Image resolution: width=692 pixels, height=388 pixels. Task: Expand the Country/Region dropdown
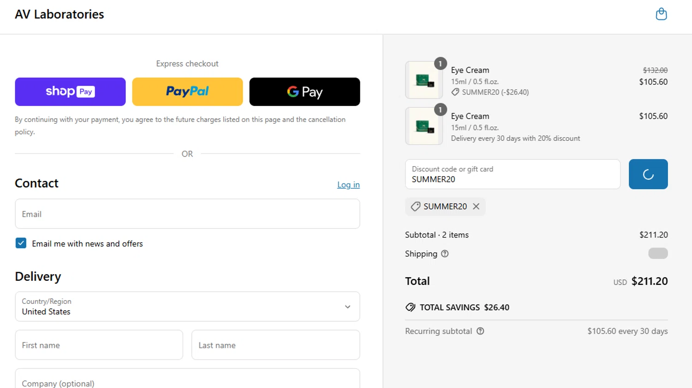(x=187, y=307)
